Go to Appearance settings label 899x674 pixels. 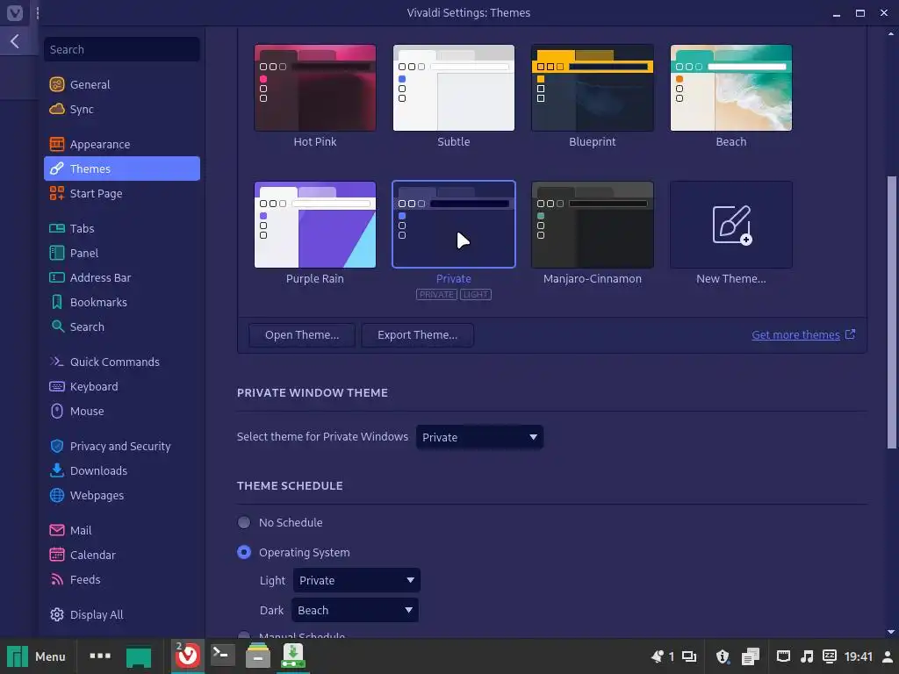click(x=100, y=145)
